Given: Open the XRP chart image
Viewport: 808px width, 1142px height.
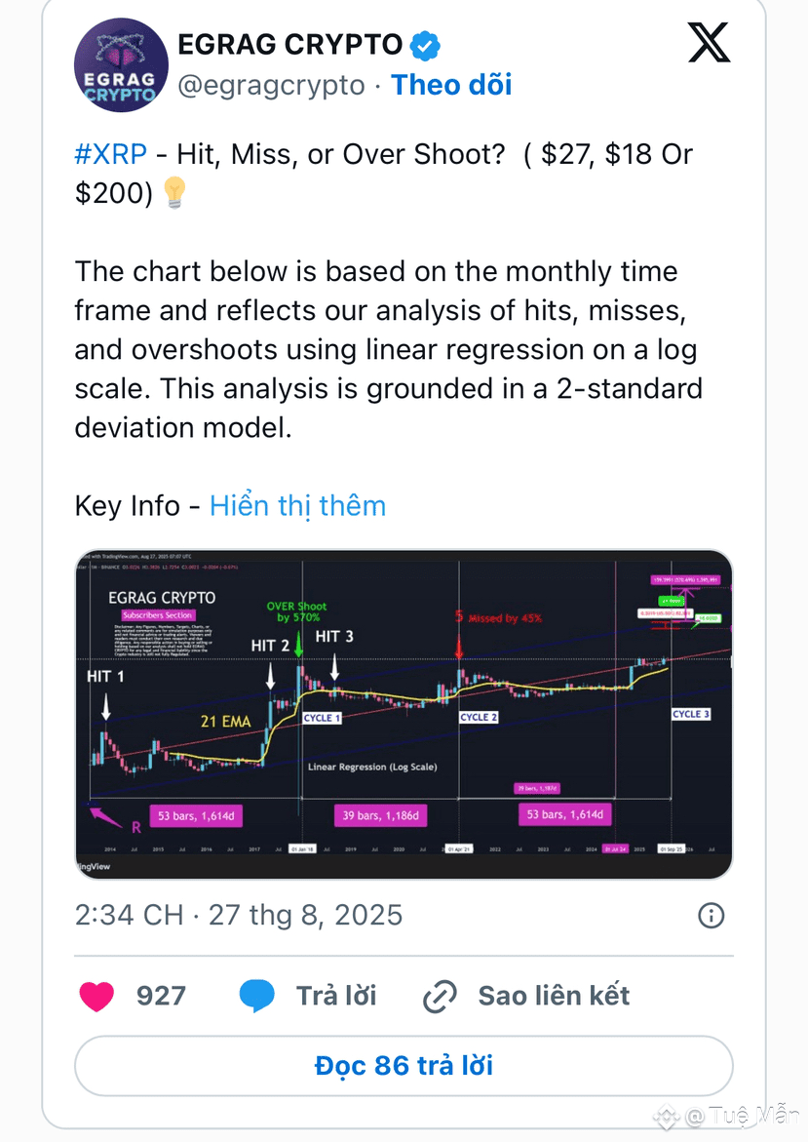Looking at the screenshot, I should click(404, 715).
